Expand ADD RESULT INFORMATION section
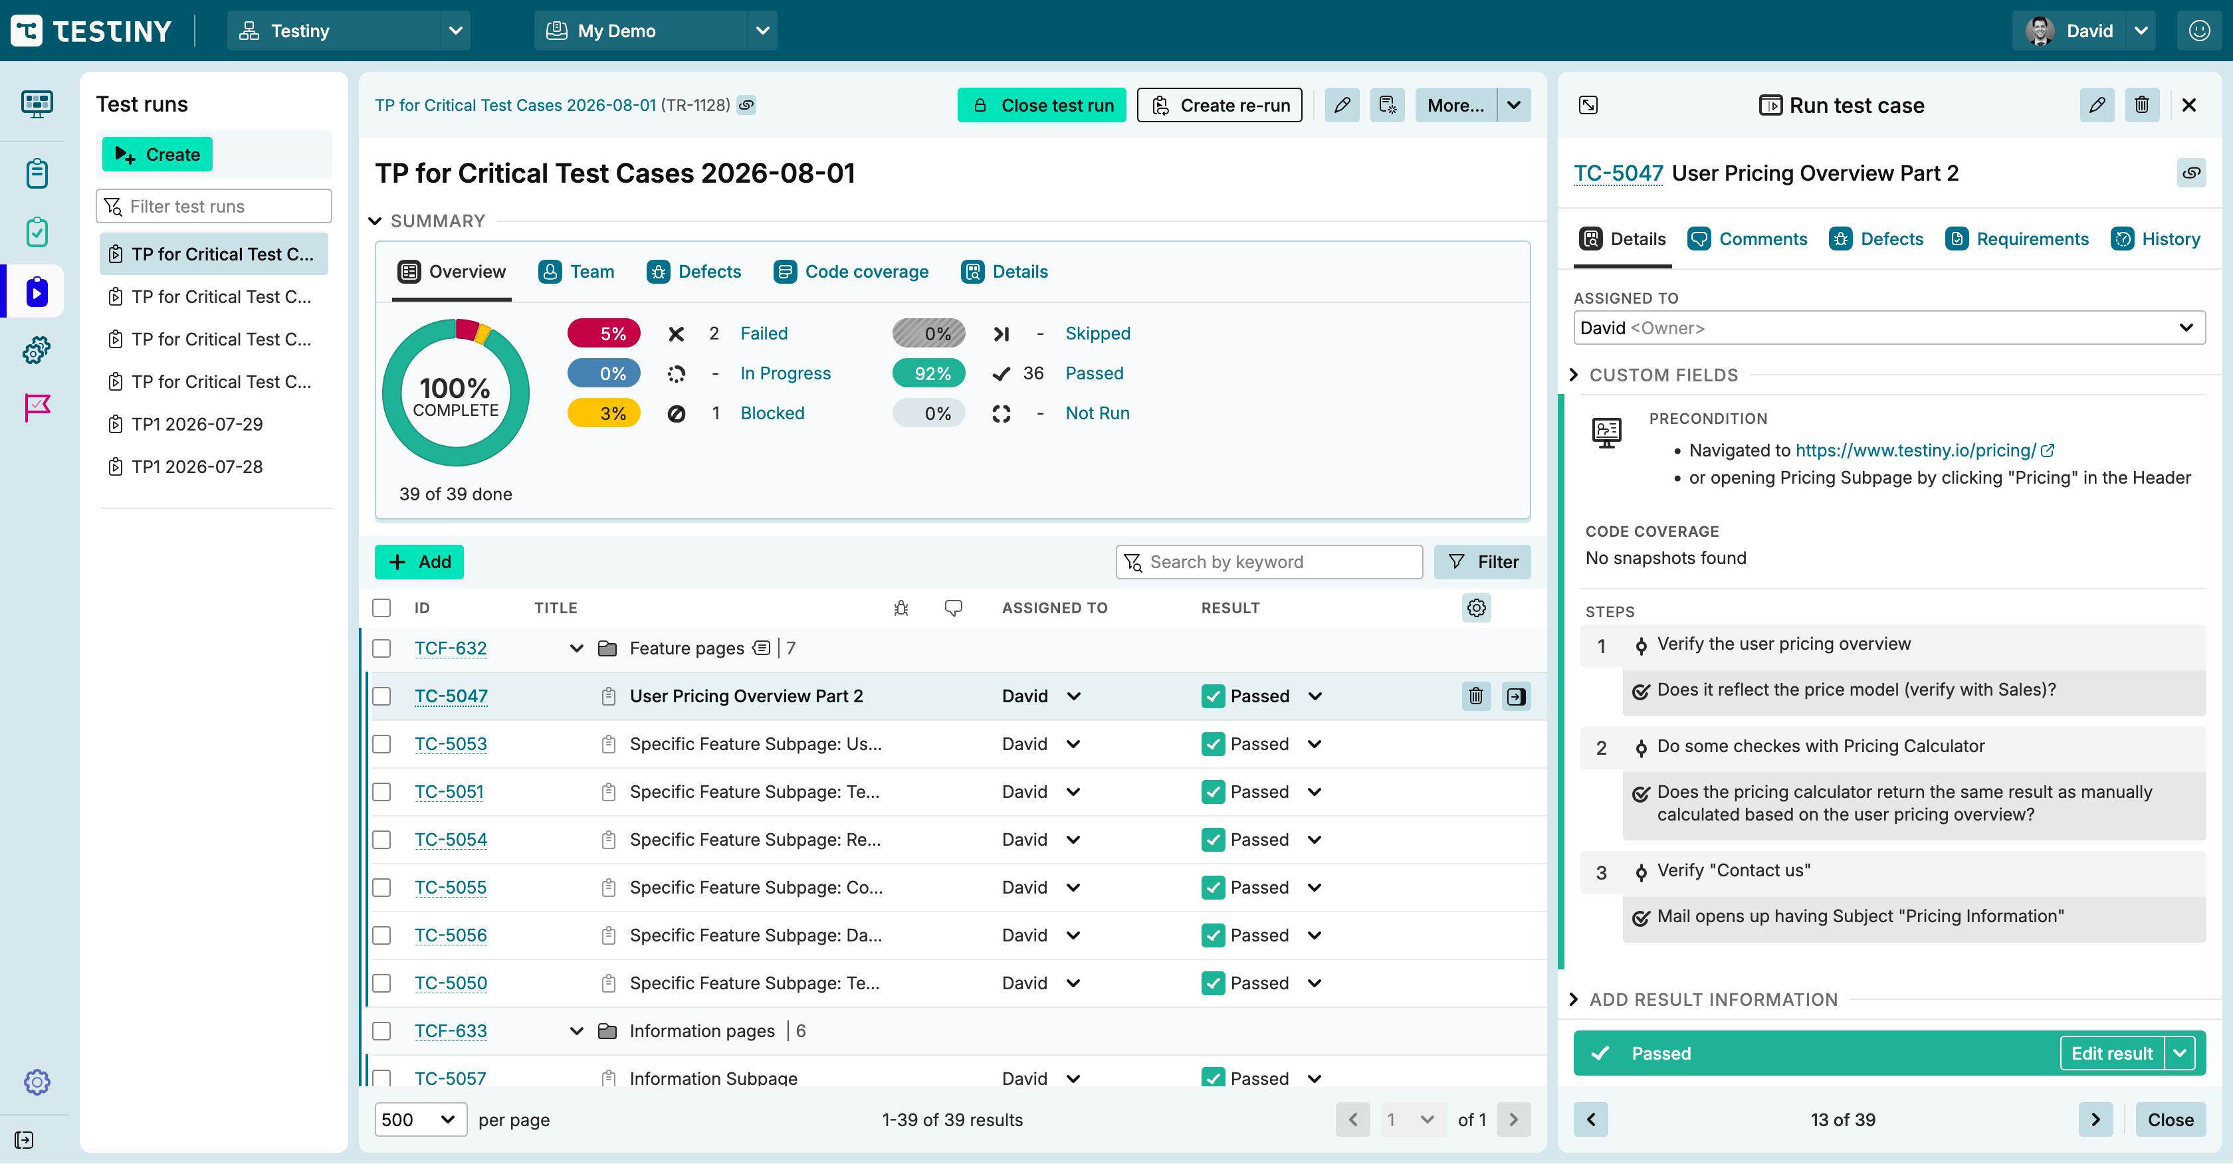2233x1164 pixels. coord(1573,999)
